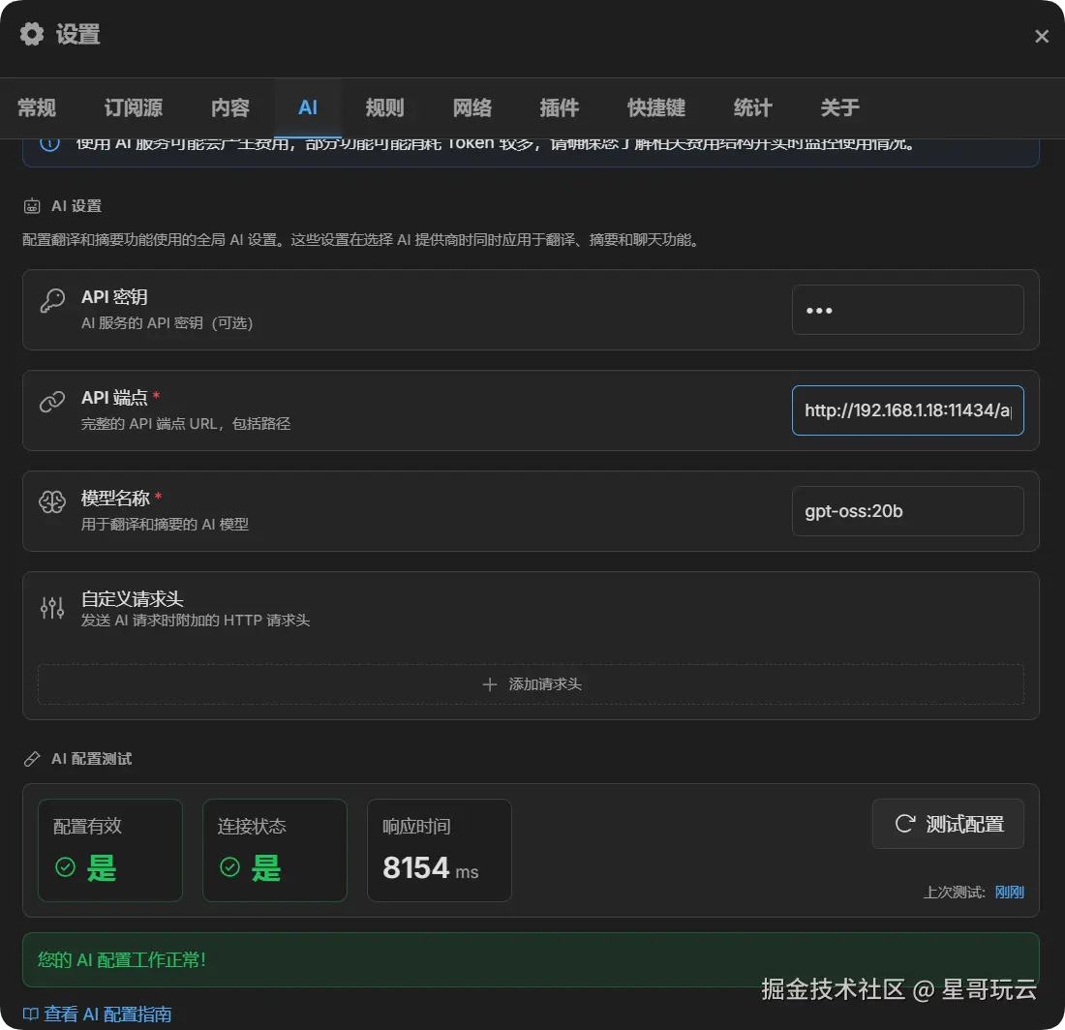Click the robot icon beside AI 设置
Image resolution: width=1065 pixels, height=1030 pixels.
32,206
